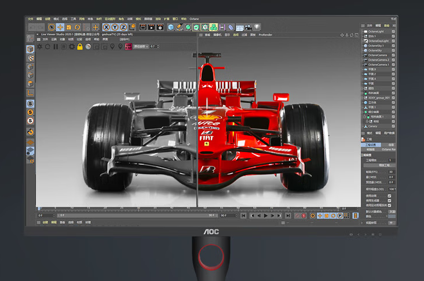424x281 pixels.
Task: Toggle visibility checkbox for OctaneLight
Action: click(x=393, y=31)
